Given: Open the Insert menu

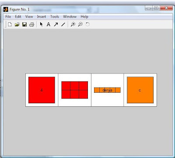Looking at the screenshot, I should click(42, 17).
